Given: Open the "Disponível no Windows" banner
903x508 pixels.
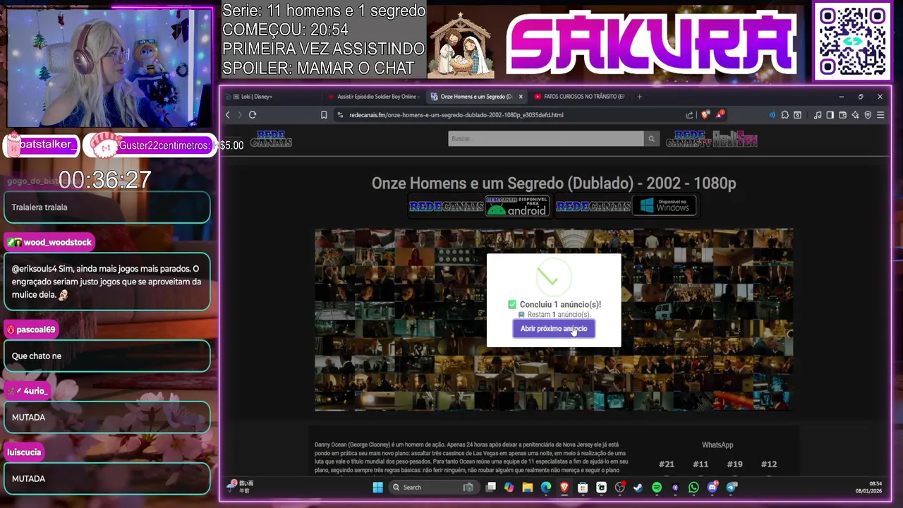Looking at the screenshot, I should (x=665, y=206).
